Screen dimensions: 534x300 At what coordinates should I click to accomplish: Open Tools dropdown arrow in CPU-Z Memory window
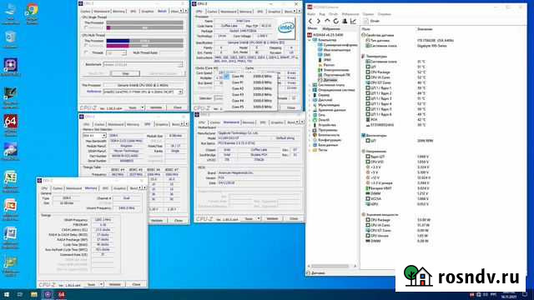click(101, 284)
